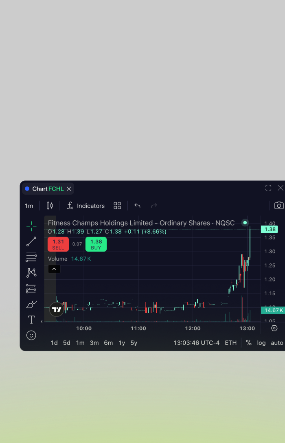Open the Indicators dialog
This screenshot has width=285, height=443.
85,206
